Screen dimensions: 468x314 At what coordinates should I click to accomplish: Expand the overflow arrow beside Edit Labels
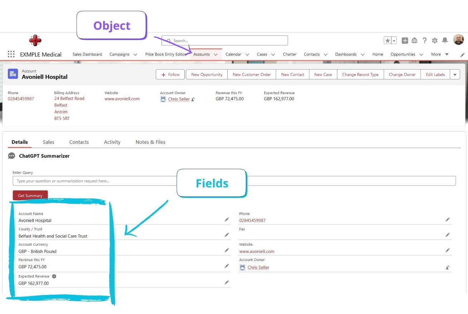coord(455,74)
